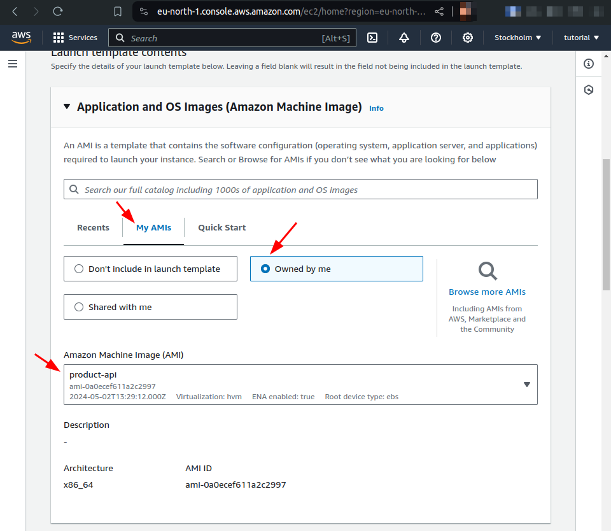Screen dimensions: 611x531
Task: Click the page vertical scrollbar
Action: [x=606, y=224]
